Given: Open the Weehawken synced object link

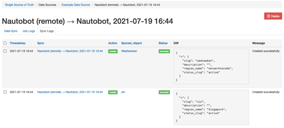Looking at the screenshot, I should tap(129, 51).
